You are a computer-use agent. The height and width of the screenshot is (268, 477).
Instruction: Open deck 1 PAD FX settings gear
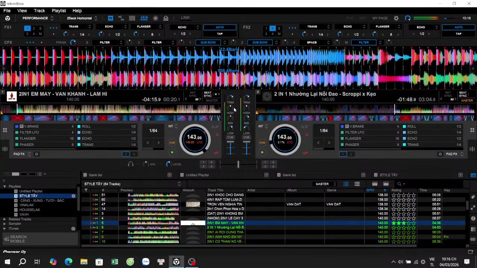[x=37, y=154]
